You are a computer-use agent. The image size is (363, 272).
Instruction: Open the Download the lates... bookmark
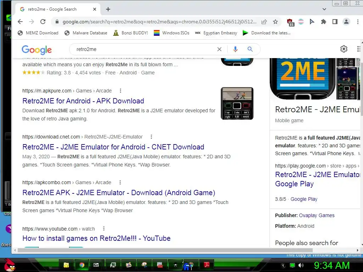(x=267, y=33)
